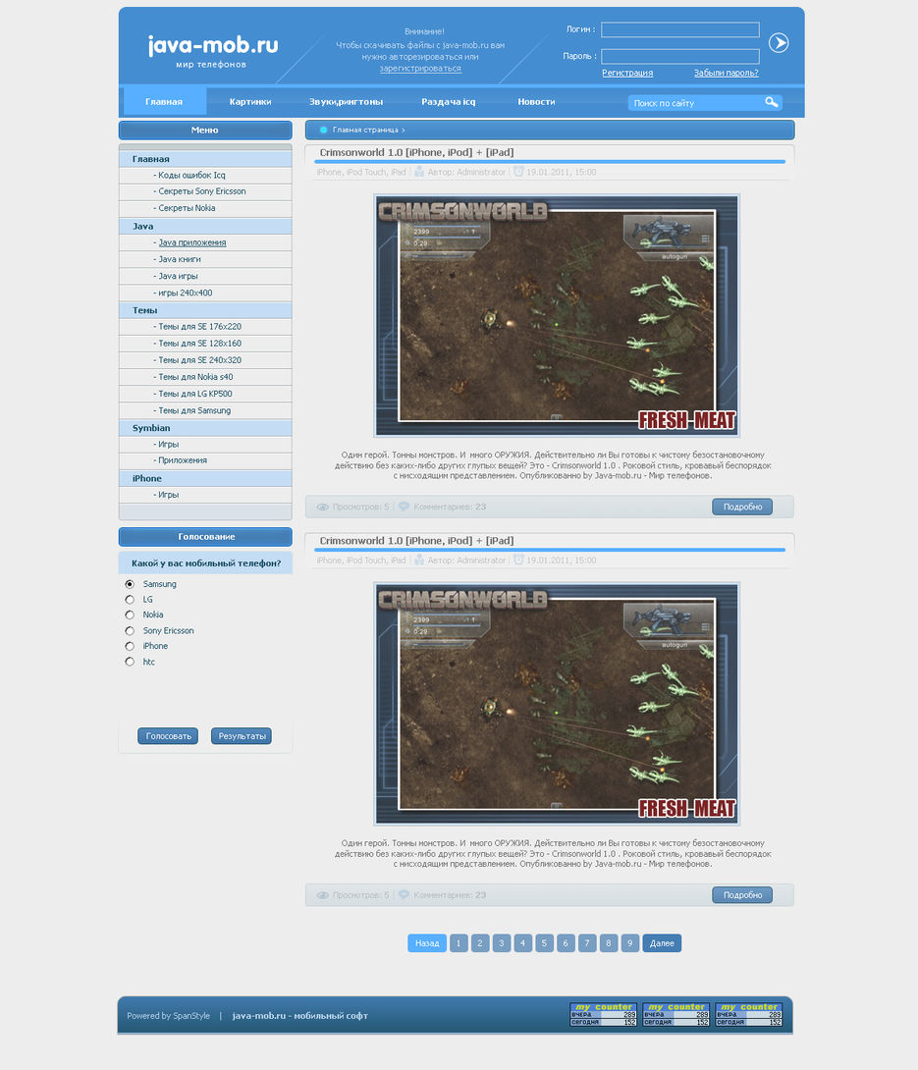Open the Картинки navigation tab
Image resolution: width=918 pixels, height=1070 pixels.
[249, 102]
